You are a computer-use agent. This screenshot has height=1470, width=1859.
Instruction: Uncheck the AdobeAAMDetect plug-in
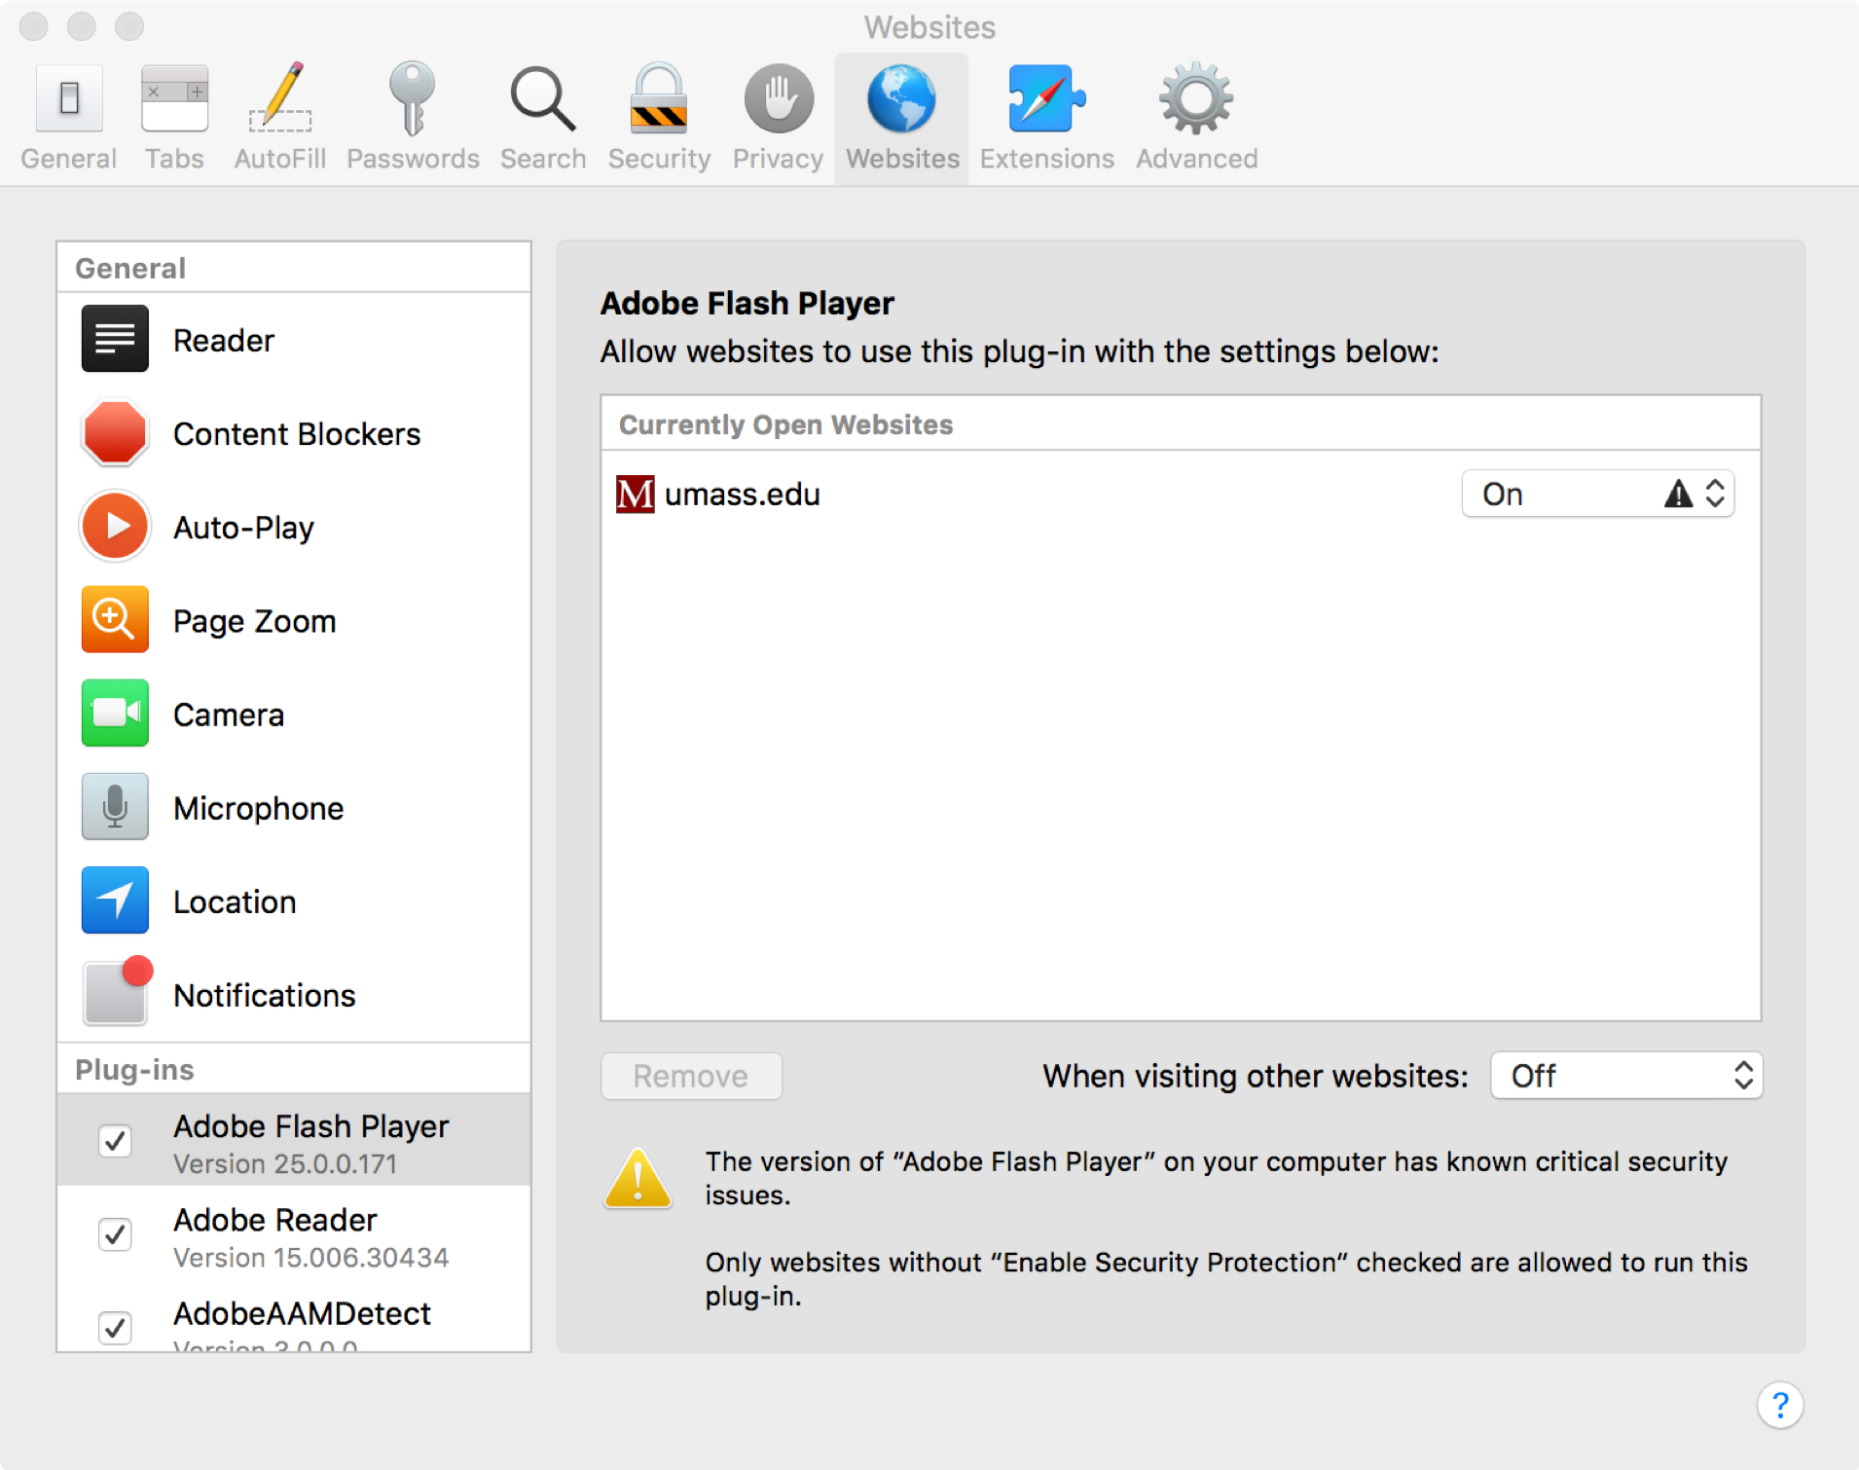115,1327
